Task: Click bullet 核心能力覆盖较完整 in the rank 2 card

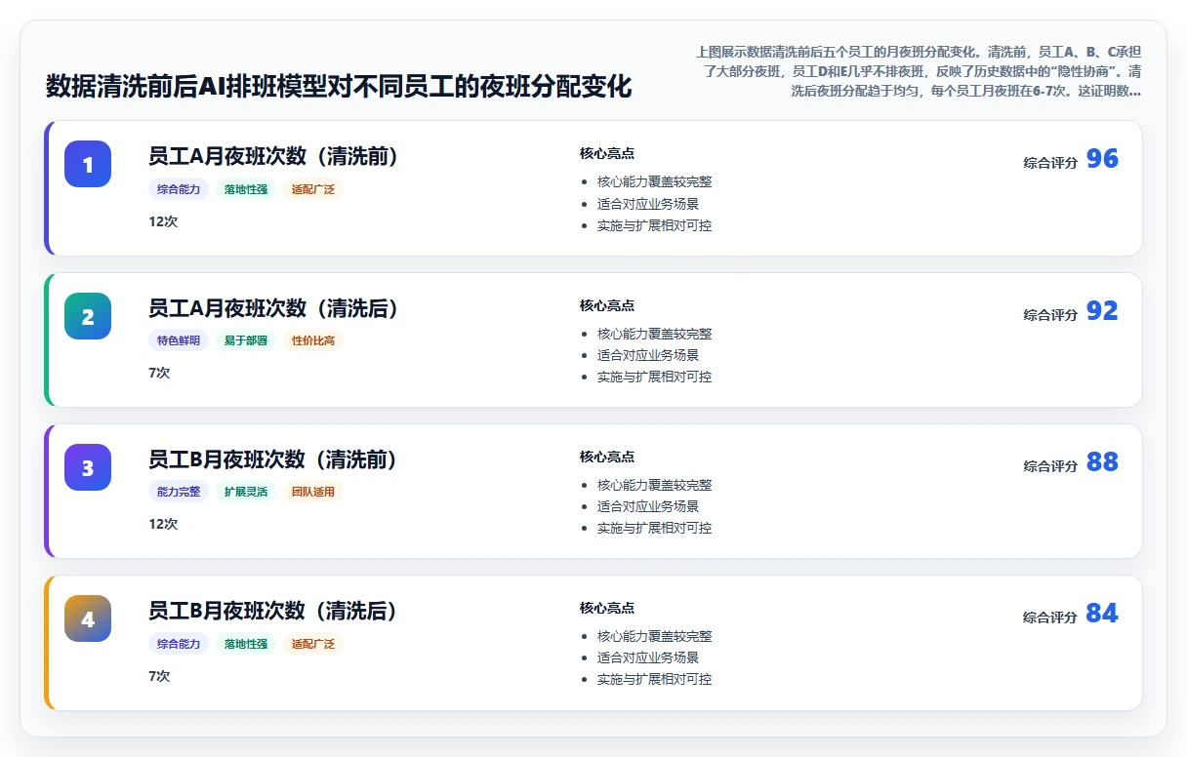Action: (x=655, y=334)
